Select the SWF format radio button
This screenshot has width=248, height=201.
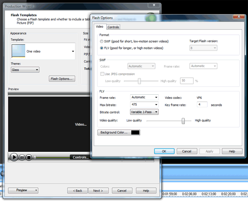[102, 41]
